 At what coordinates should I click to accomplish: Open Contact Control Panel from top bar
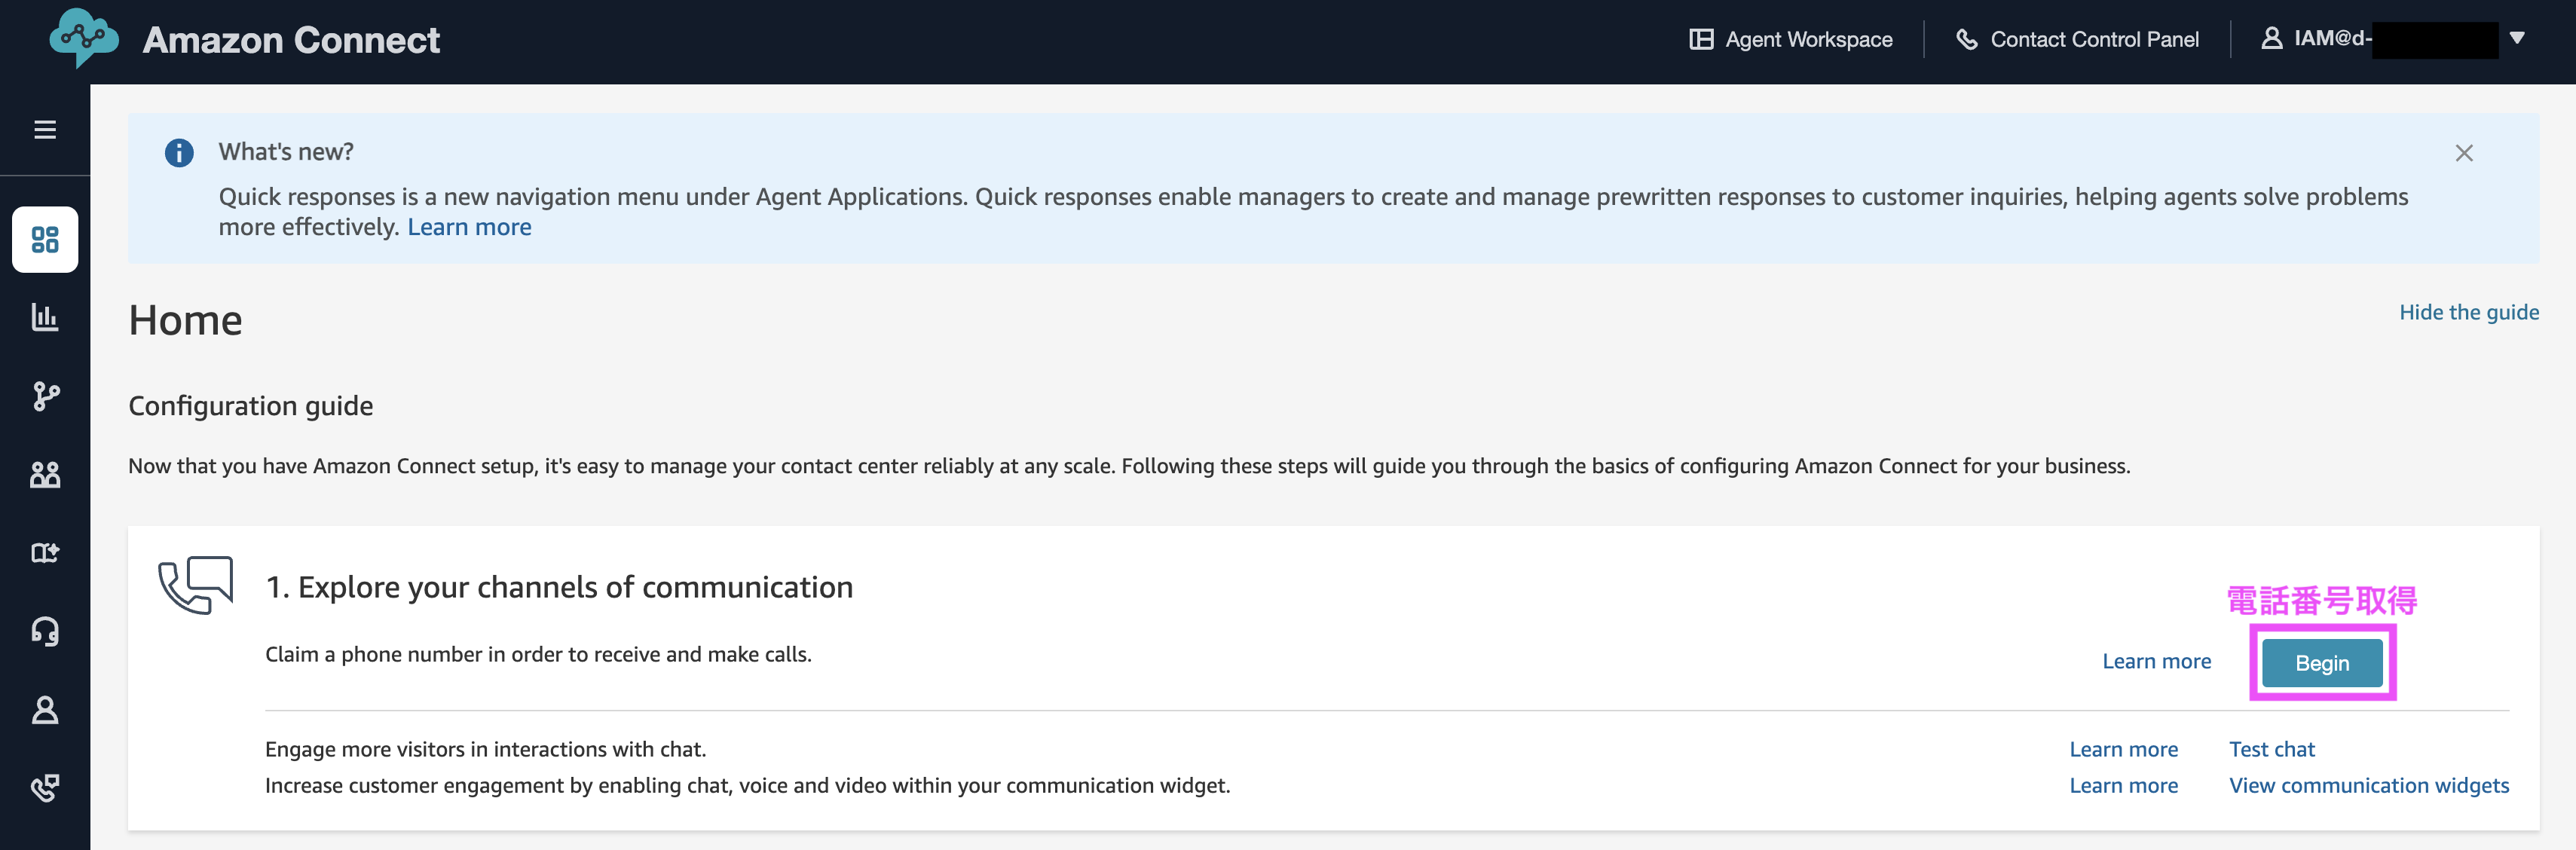pos(2077,39)
